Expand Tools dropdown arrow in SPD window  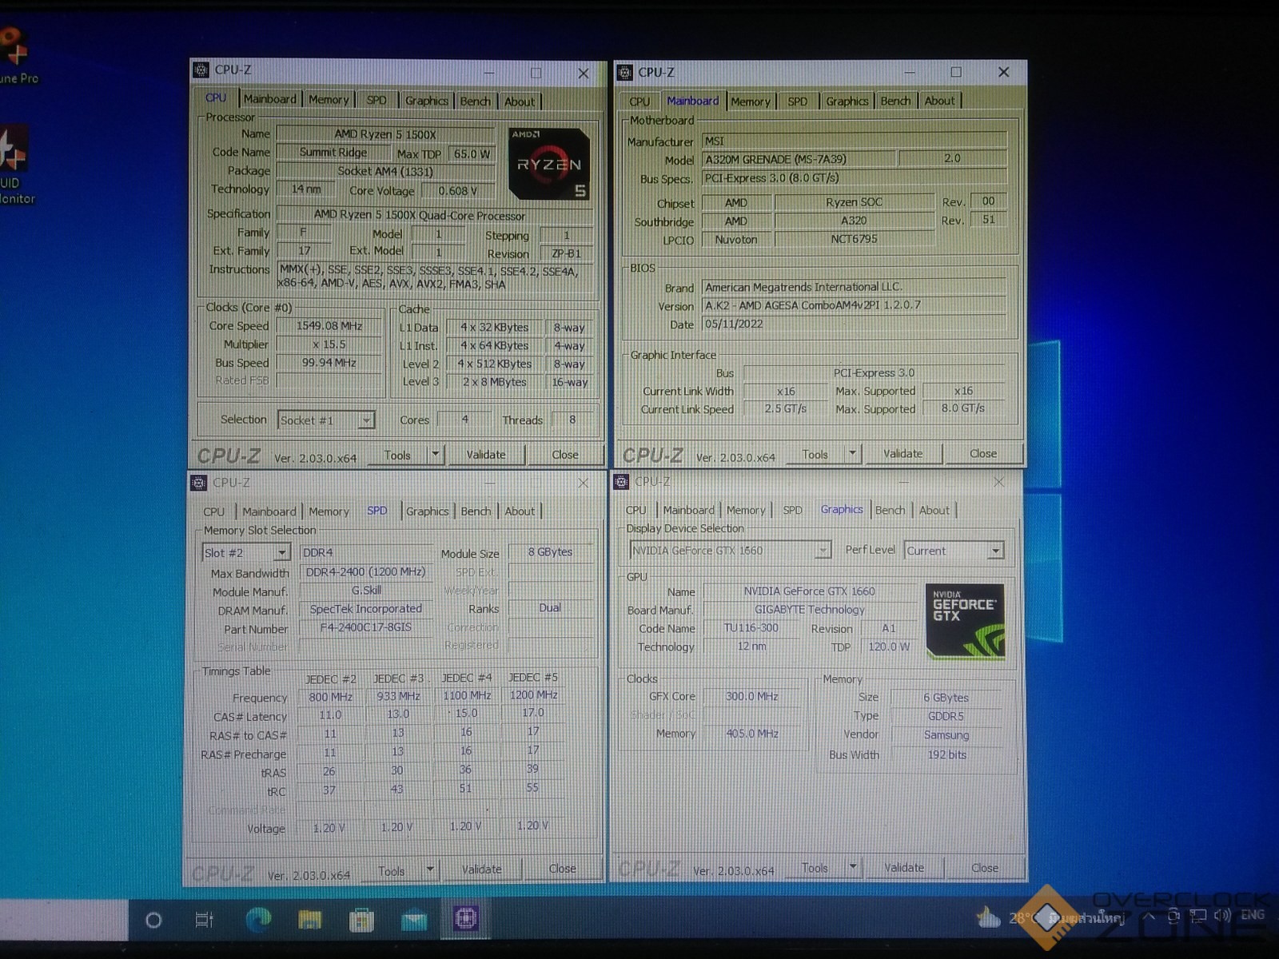[430, 869]
